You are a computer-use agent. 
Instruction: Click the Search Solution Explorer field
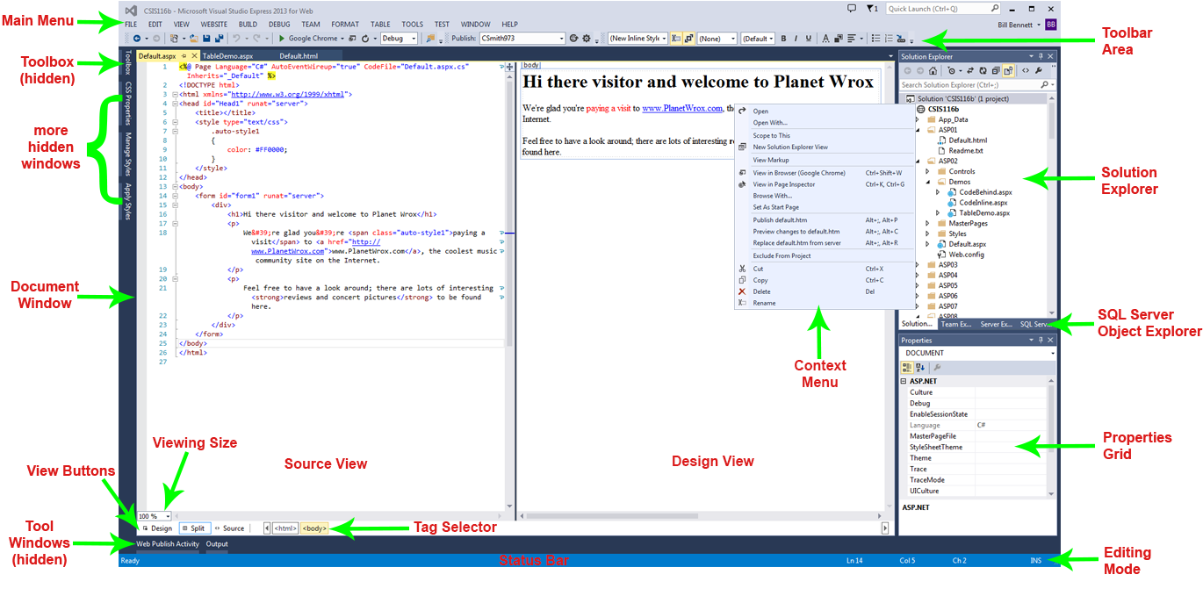tap(976, 85)
